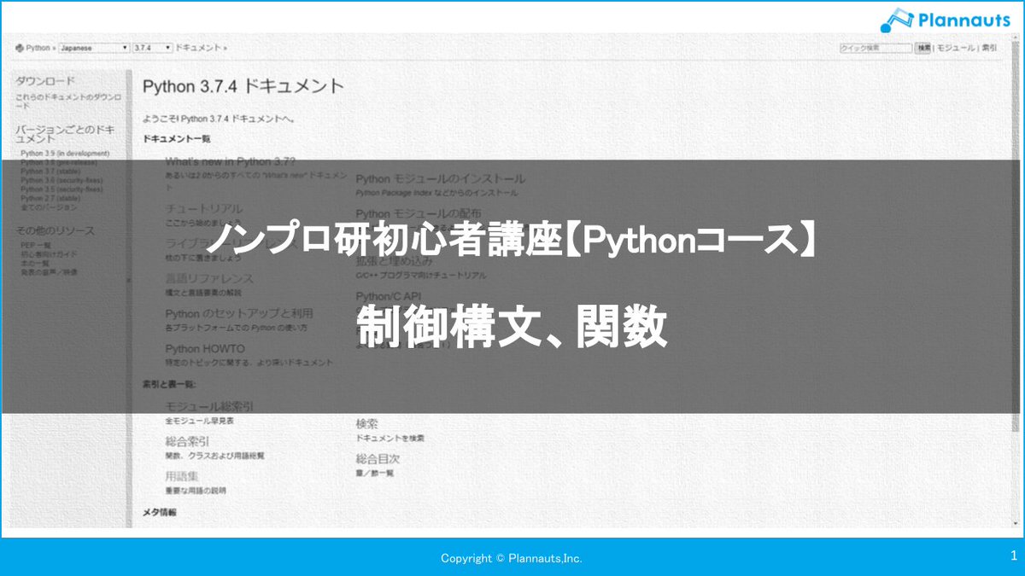Open 用語集 glossary link
The height and width of the screenshot is (576, 1025).
[182, 476]
